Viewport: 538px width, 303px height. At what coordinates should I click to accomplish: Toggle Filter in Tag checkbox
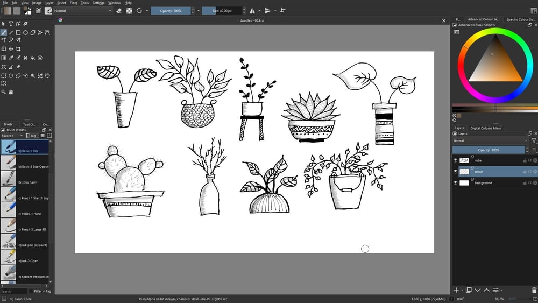coord(31,291)
